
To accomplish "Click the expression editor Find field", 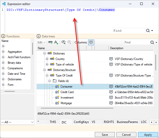I will click(x=129, y=31).
